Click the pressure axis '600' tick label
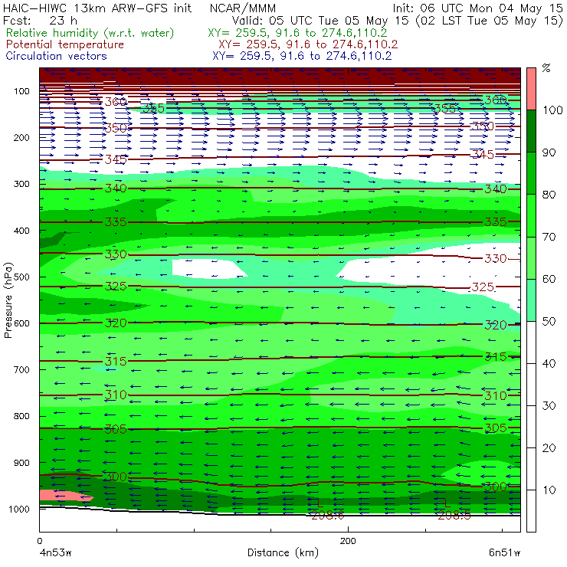This screenshot has height=567, width=567. pyautogui.click(x=21, y=323)
